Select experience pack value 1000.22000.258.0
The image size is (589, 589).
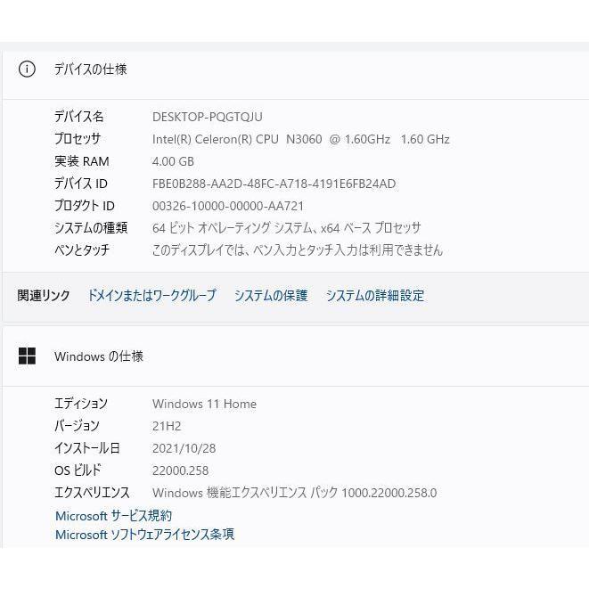(389, 493)
